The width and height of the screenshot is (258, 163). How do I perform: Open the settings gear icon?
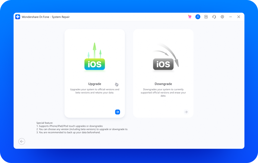tap(222, 17)
